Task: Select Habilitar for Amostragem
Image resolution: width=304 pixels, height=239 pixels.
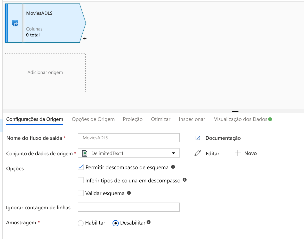Action: point(80,223)
